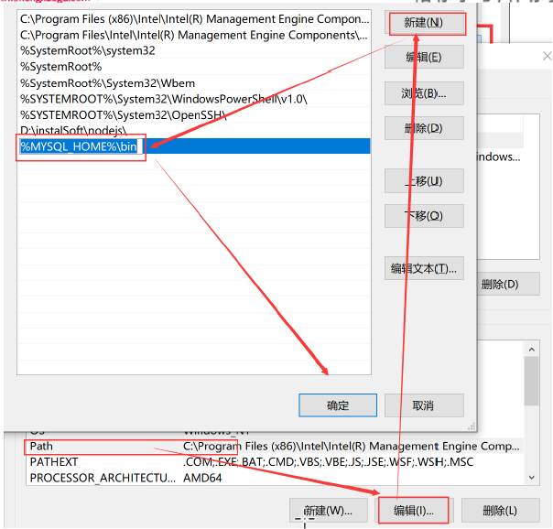
Task: Open the 编辑文本(T)... button
Action: pos(424,268)
